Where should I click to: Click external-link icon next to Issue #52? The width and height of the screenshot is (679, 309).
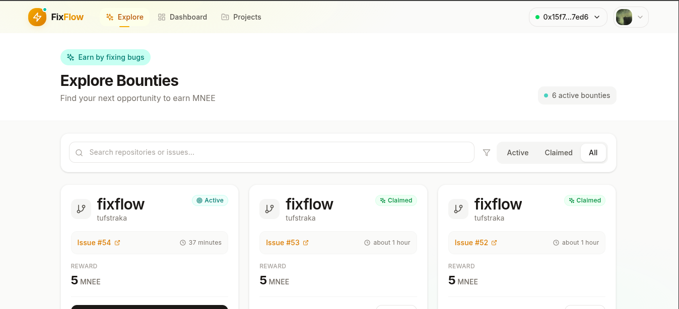[x=494, y=243]
